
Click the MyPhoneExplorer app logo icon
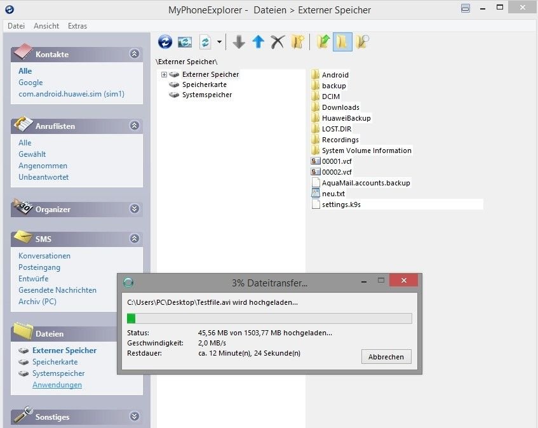click(10, 10)
